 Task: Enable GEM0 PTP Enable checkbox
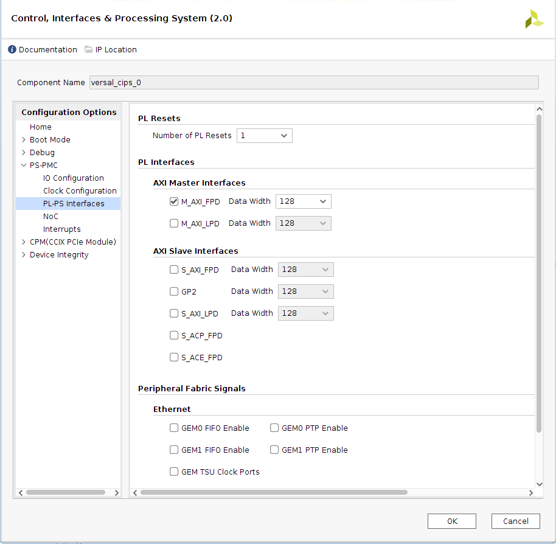click(274, 428)
